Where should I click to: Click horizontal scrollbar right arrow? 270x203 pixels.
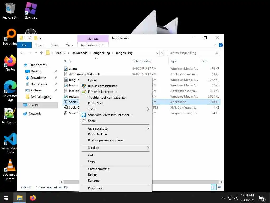pyautogui.click(x=221, y=182)
